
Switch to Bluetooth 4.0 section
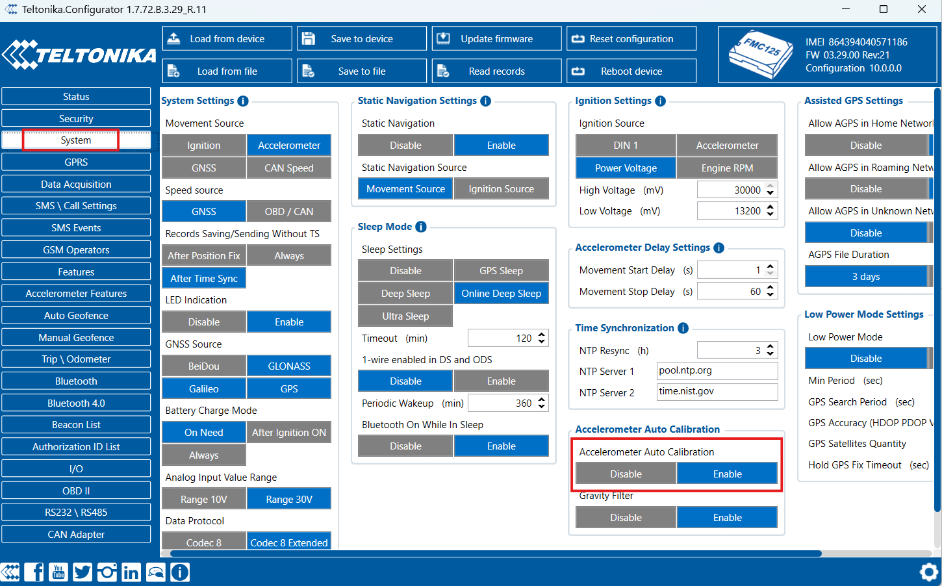click(x=76, y=403)
